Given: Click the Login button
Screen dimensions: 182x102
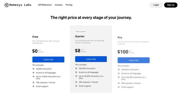Looking at the screenshot, I should click(156, 5).
